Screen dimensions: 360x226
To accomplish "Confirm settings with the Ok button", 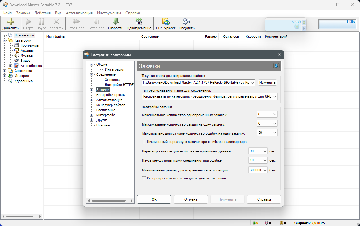I will pos(154,199).
